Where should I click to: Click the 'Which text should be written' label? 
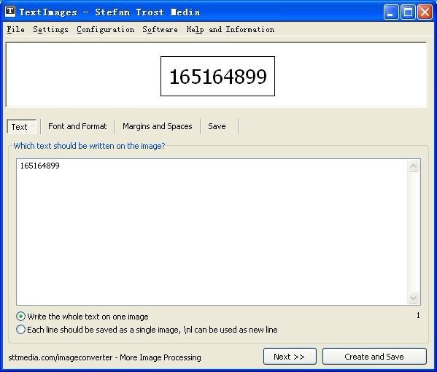click(x=89, y=146)
